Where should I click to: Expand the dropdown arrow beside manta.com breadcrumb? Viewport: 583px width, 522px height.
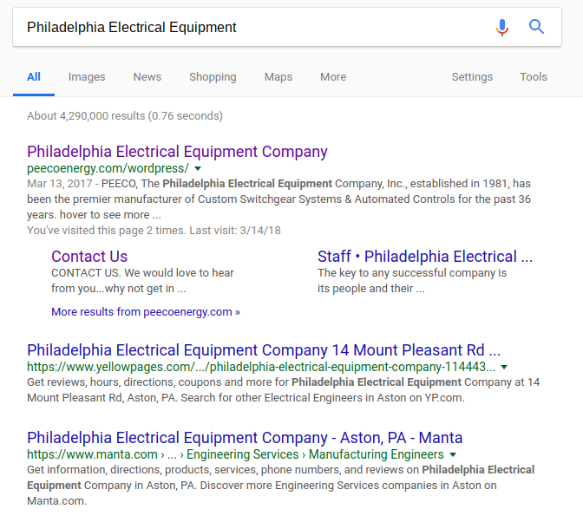coord(453,454)
